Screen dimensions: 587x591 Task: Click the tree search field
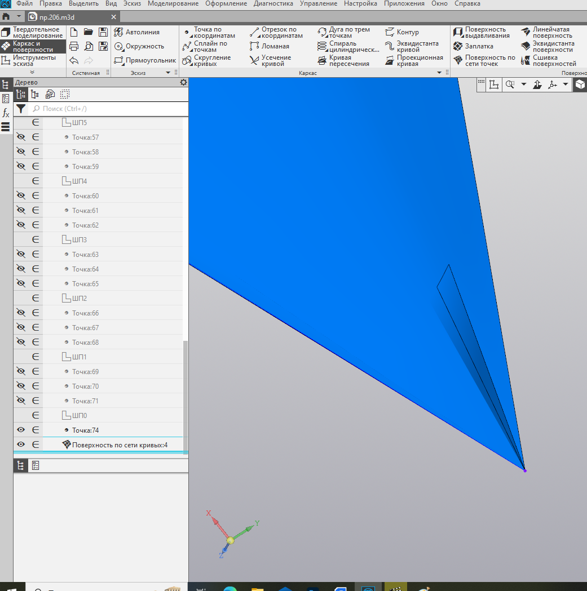[109, 109]
